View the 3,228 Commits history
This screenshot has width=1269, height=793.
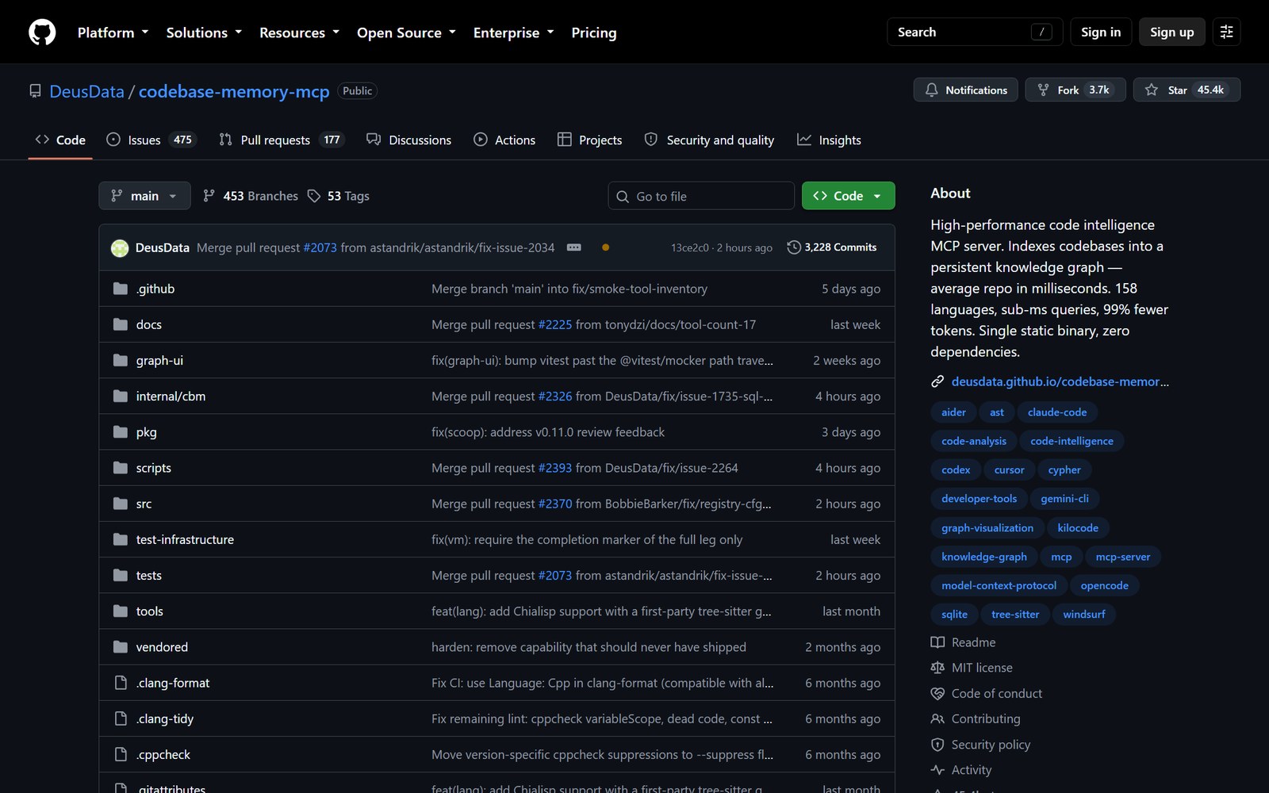point(832,247)
